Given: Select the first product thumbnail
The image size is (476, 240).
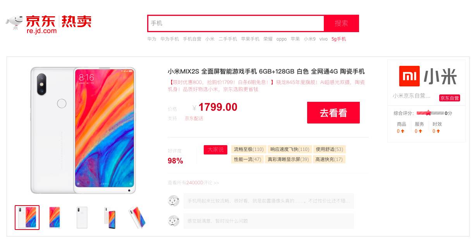Looking at the screenshot, I should [27, 217].
